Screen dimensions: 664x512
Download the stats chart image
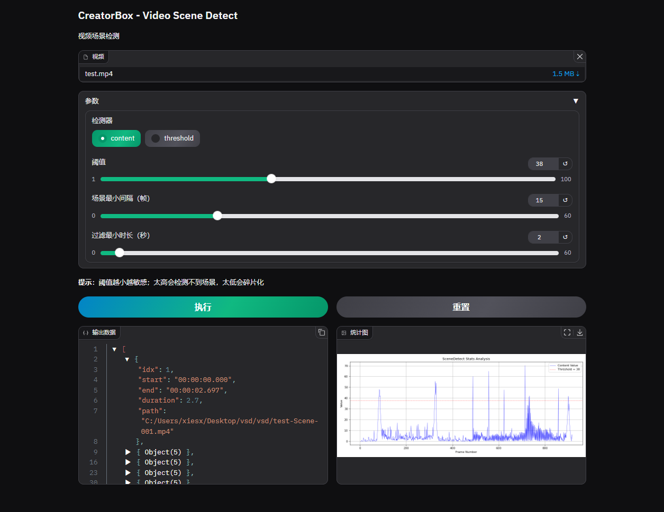pyautogui.click(x=580, y=332)
